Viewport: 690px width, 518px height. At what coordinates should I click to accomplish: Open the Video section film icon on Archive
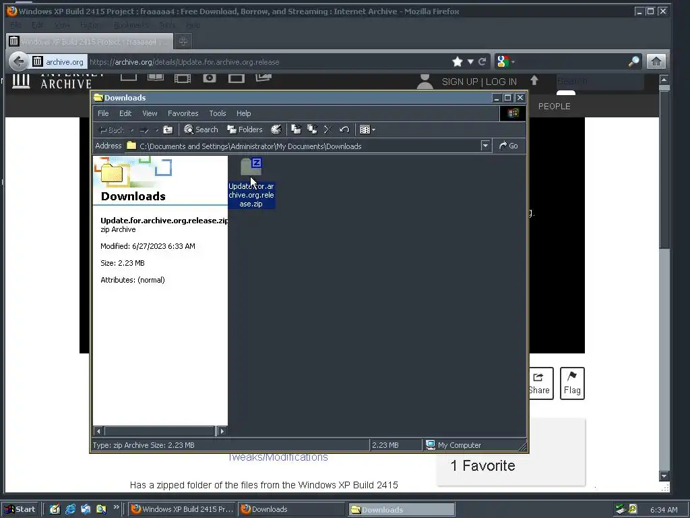pos(182,78)
